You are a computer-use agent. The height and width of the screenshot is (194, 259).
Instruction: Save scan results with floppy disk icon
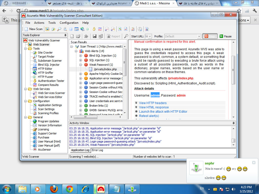pos(95,36)
